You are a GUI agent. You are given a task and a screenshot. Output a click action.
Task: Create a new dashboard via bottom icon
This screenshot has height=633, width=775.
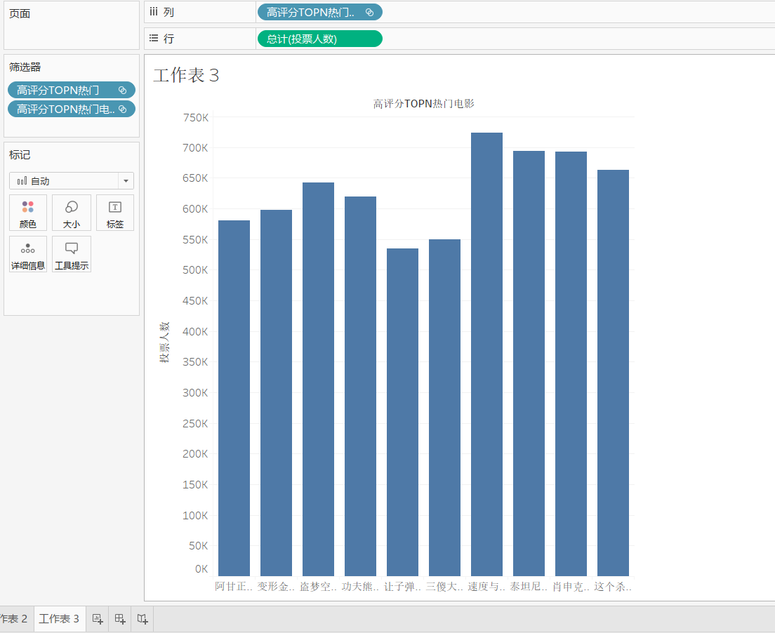[x=120, y=619]
